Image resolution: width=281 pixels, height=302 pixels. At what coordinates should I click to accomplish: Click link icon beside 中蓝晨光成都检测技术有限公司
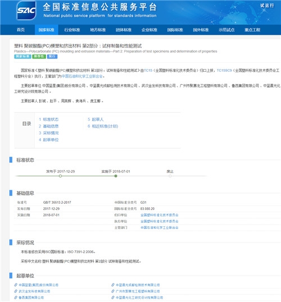point(113,285)
